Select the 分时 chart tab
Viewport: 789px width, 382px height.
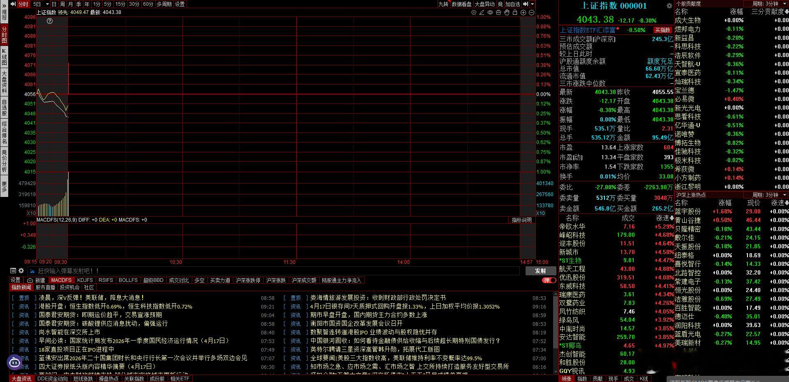pos(23,4)
